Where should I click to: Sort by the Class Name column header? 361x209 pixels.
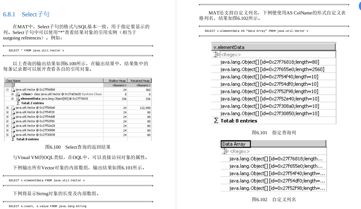[54, 81]
